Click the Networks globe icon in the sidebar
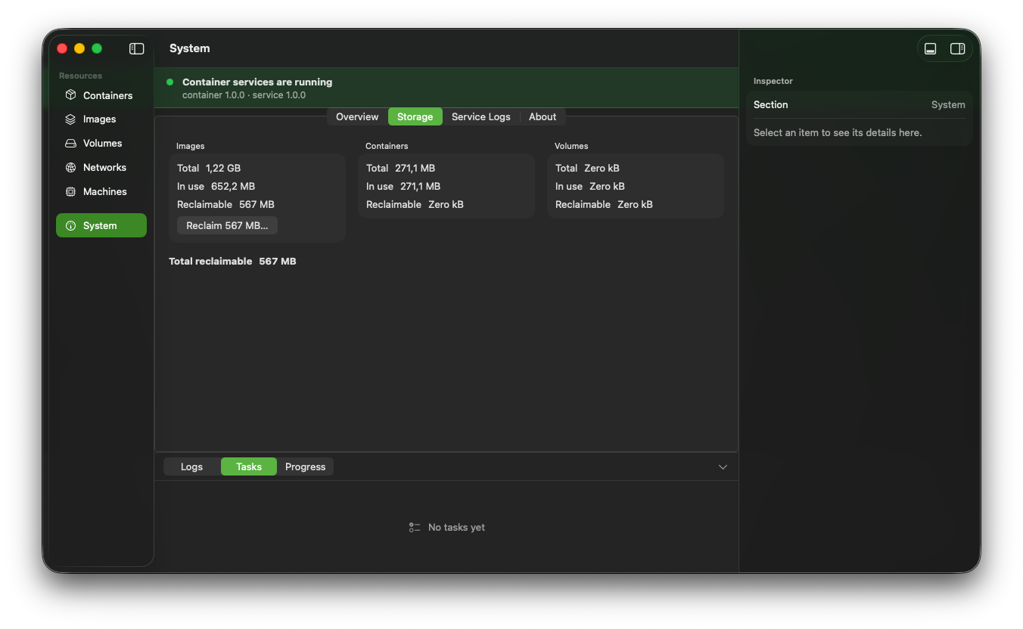1023x629 pixels. point(70,168)
